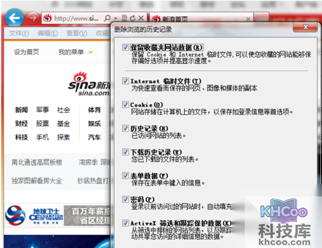
Task: Open the 编辑(E) menu
Action: (x=48, y=33)
